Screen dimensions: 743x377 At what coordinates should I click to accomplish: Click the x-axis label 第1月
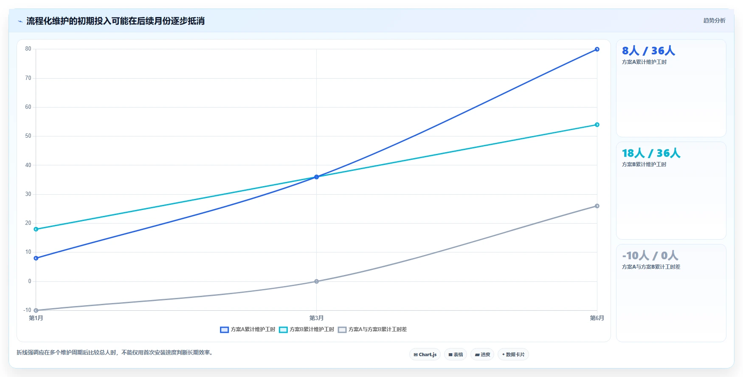[36, 318]
